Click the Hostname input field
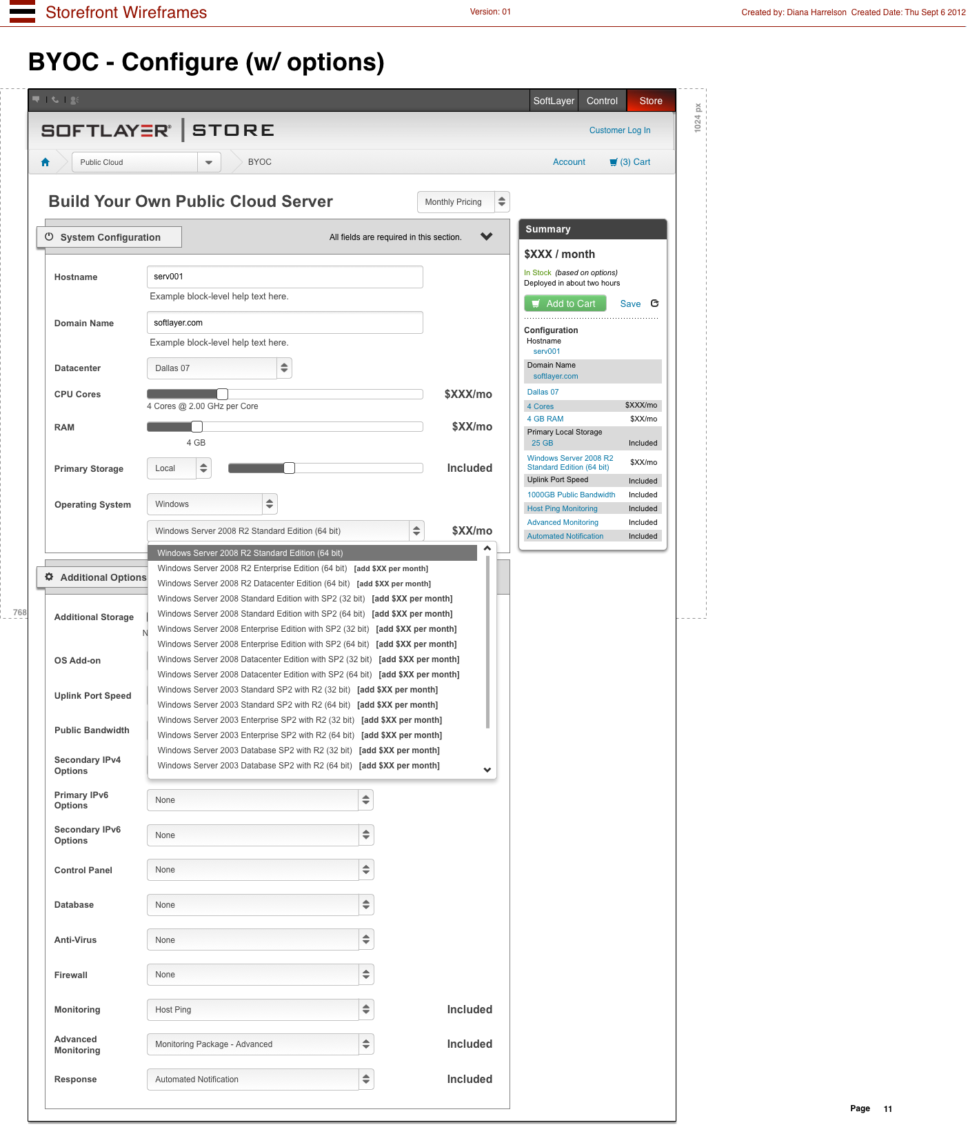The width and height of the screenshot is (968, 1134). click(285, 277)
